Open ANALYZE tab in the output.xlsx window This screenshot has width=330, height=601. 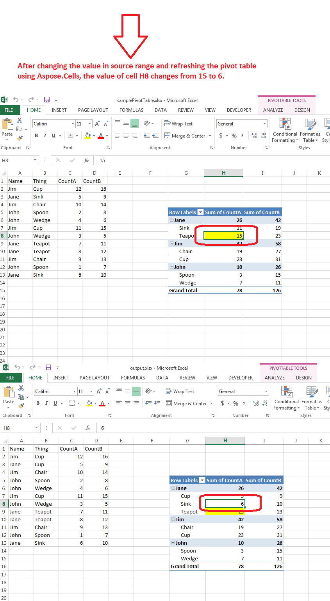coord(275,378)
